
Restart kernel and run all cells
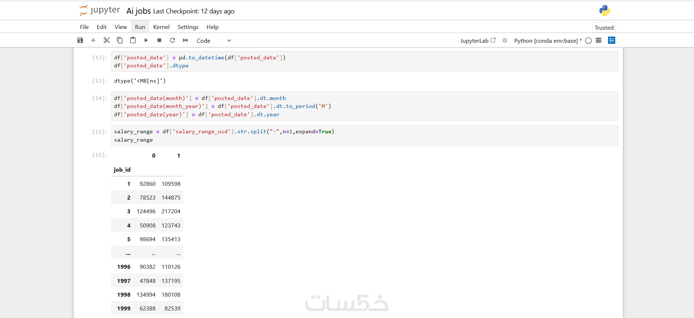tap(185, 41)
